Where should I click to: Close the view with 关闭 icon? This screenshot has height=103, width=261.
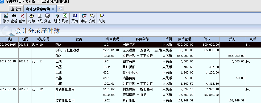click(x=102, y=16)
